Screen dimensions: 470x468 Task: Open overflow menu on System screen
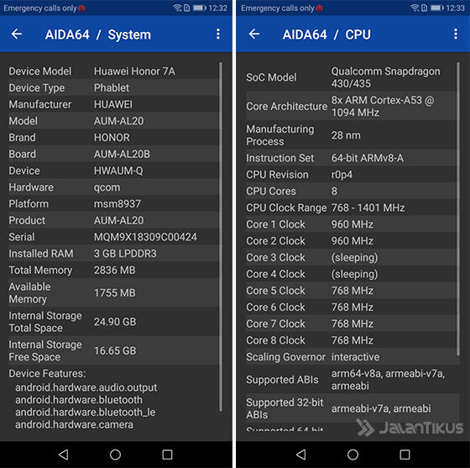pos(218,34)
